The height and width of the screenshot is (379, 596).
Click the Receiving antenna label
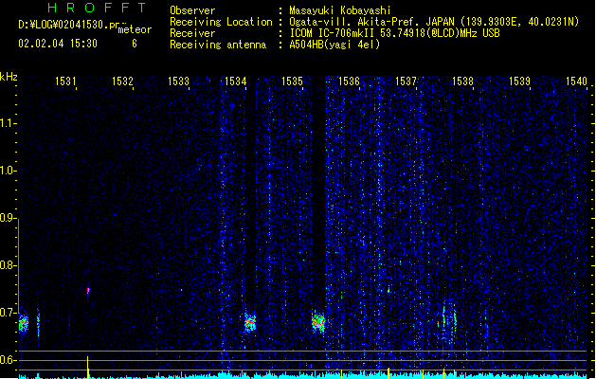218,45
